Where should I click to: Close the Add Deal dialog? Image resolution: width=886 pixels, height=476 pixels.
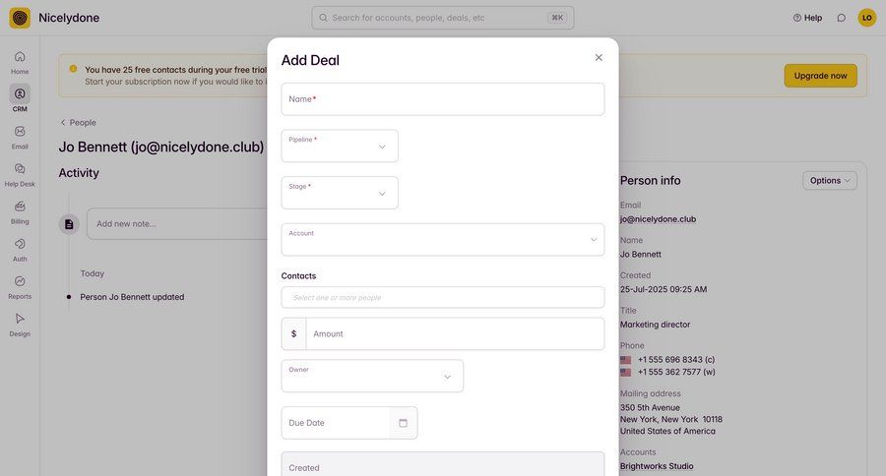(599, 58)
